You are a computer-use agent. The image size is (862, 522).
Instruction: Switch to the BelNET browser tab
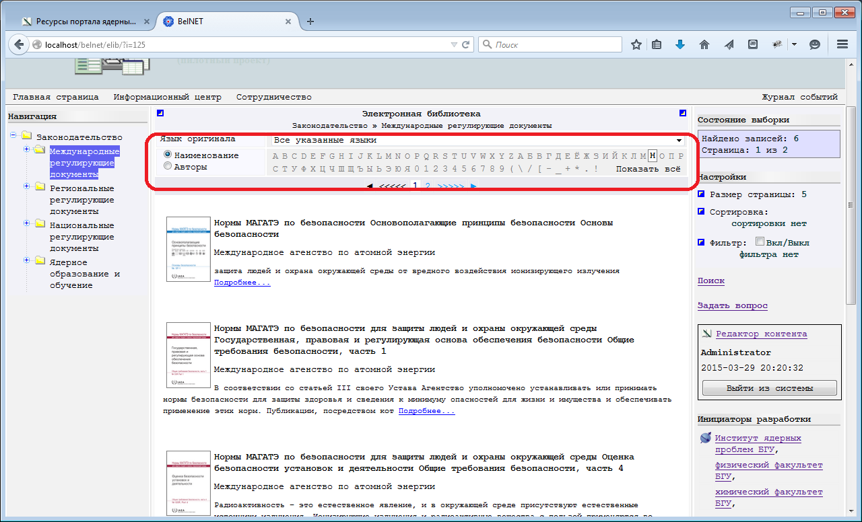(226, 21)
